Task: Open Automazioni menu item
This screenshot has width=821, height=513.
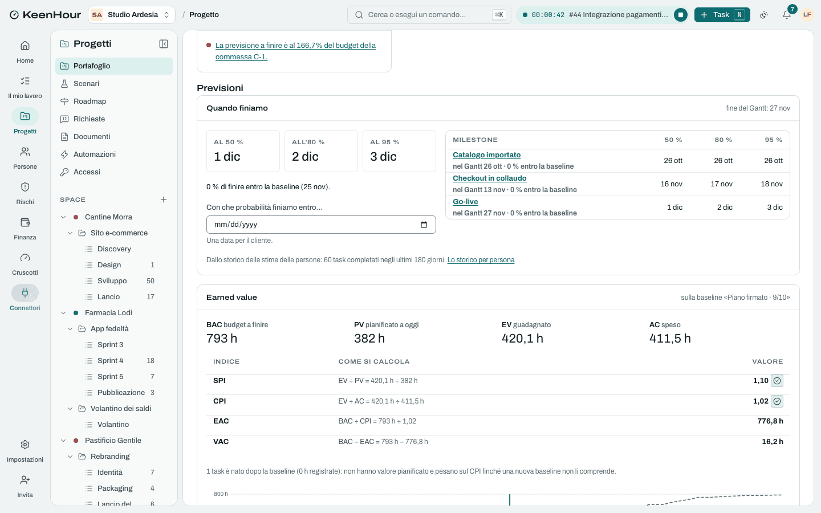Action: (x=114, y=154)
